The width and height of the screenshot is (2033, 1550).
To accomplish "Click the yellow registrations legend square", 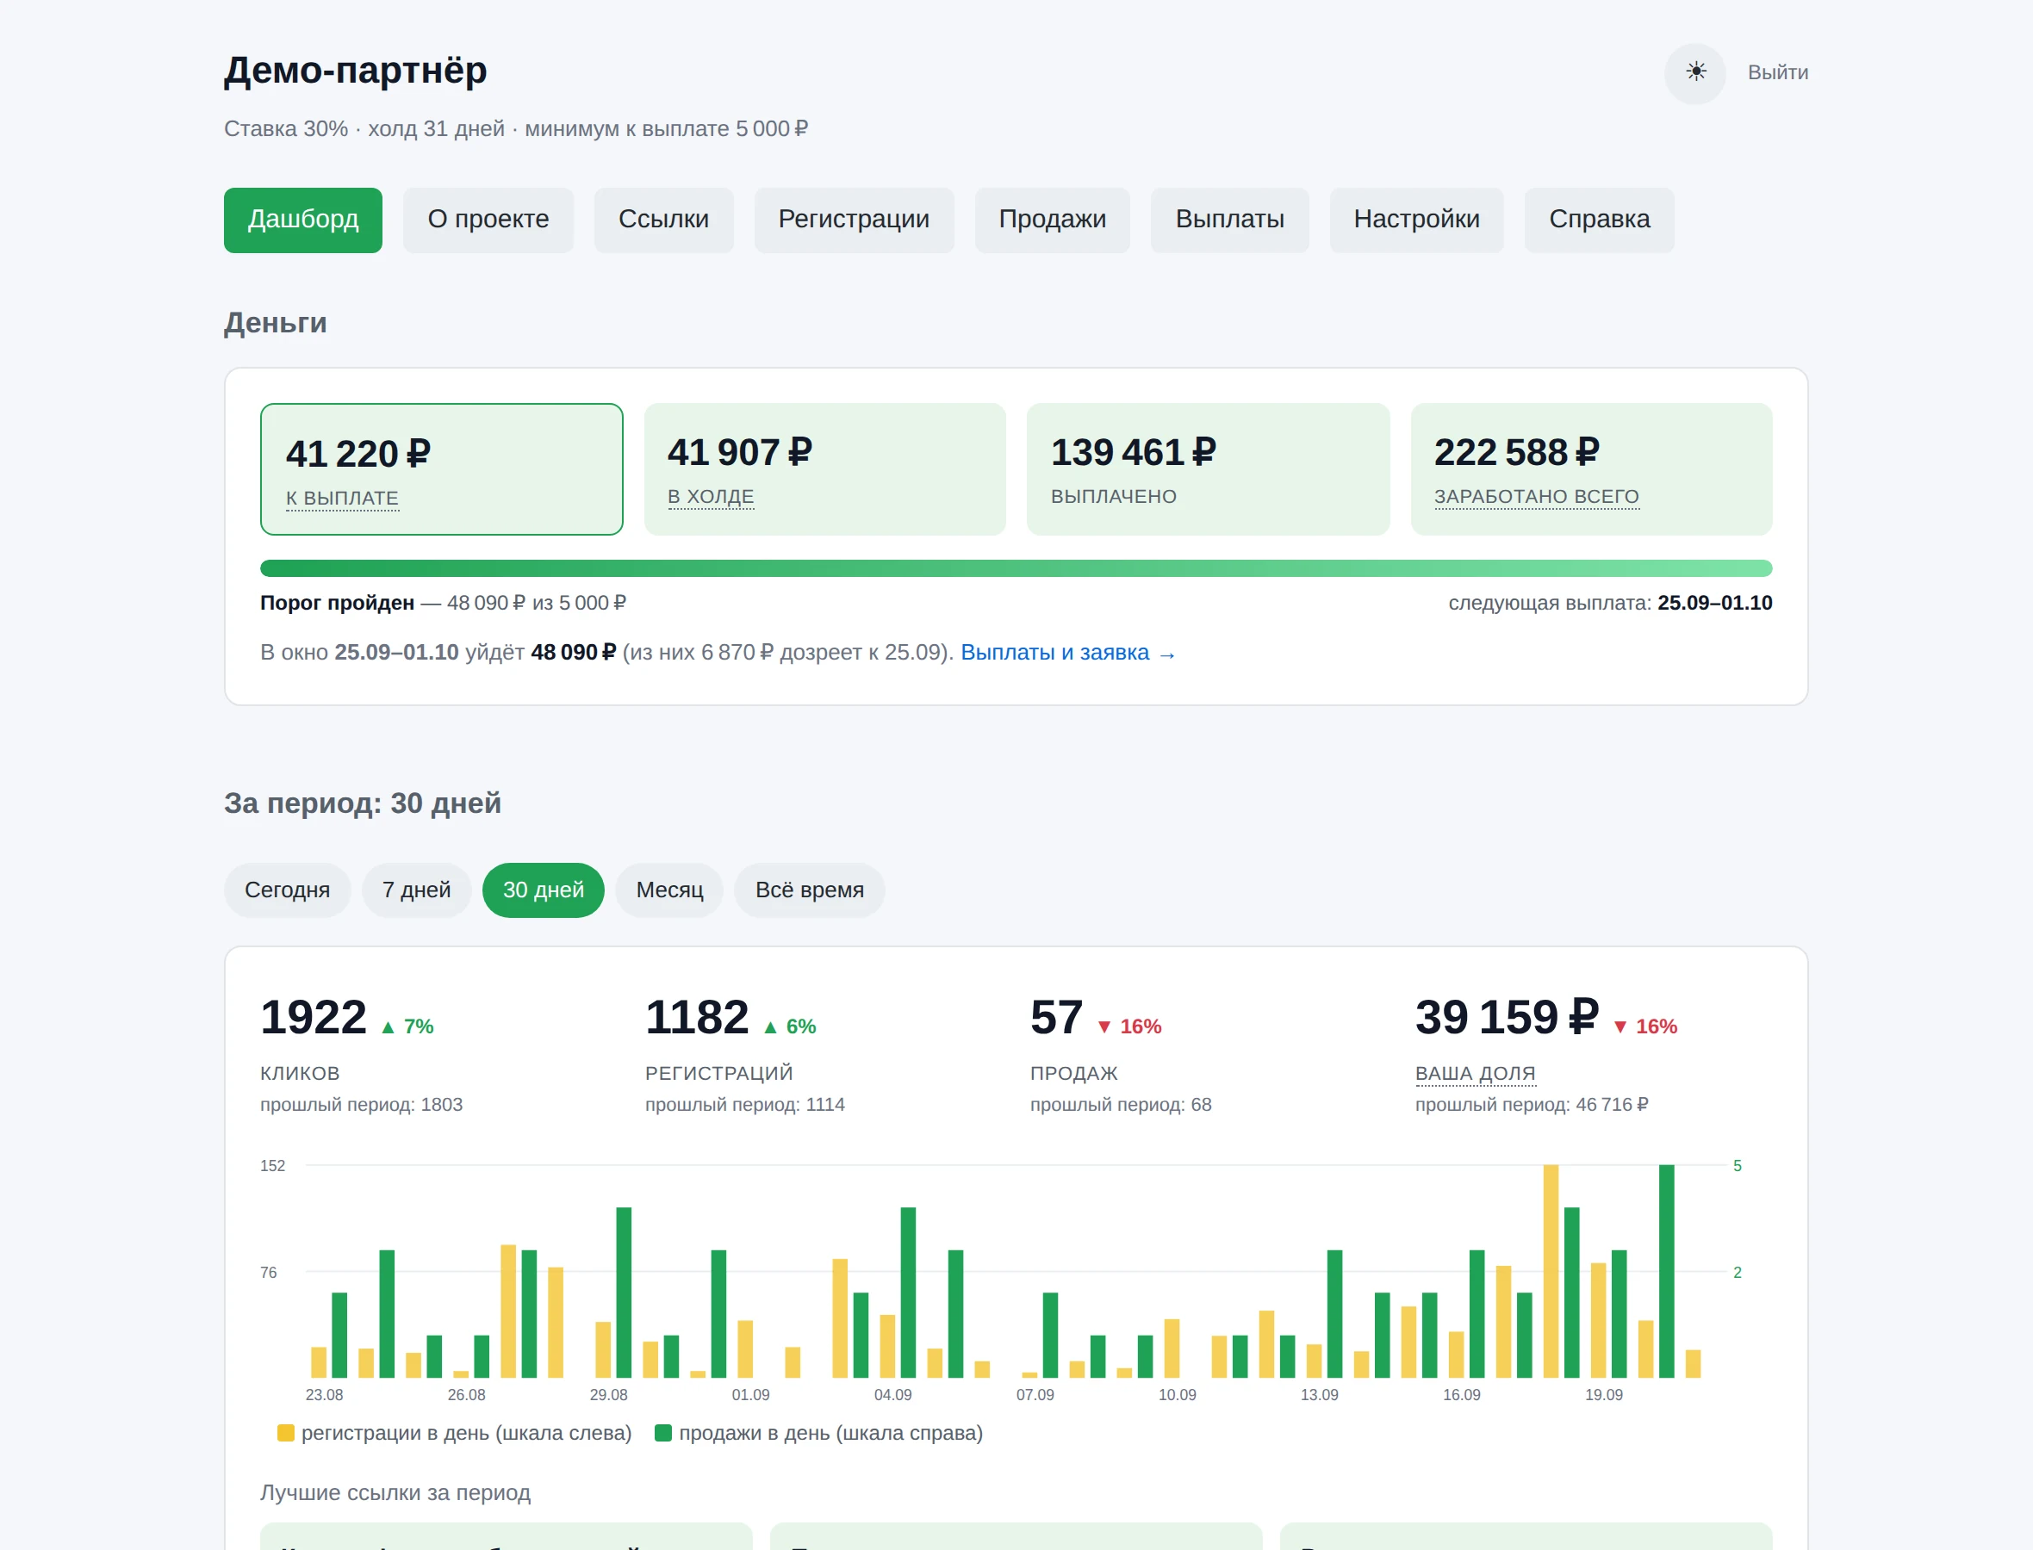I will [x=286, y=1432].
